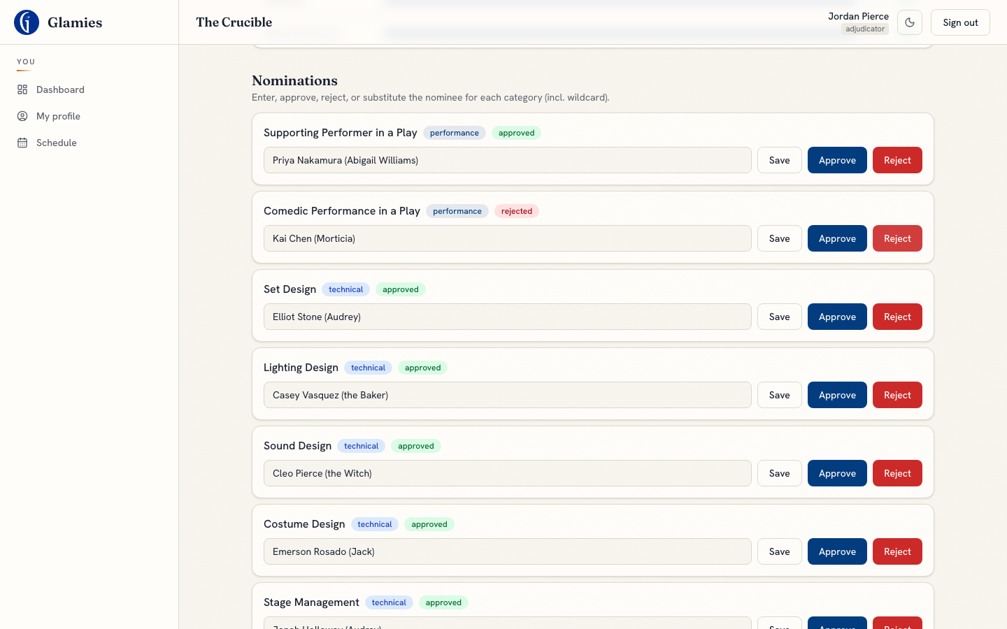This screenshot has width=1007, height=629.
Task: Click technical tag on Sound Design
Action: pyautogui.click(x=361, y=446)
